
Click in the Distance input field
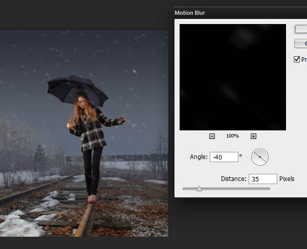tap(262, 179)
